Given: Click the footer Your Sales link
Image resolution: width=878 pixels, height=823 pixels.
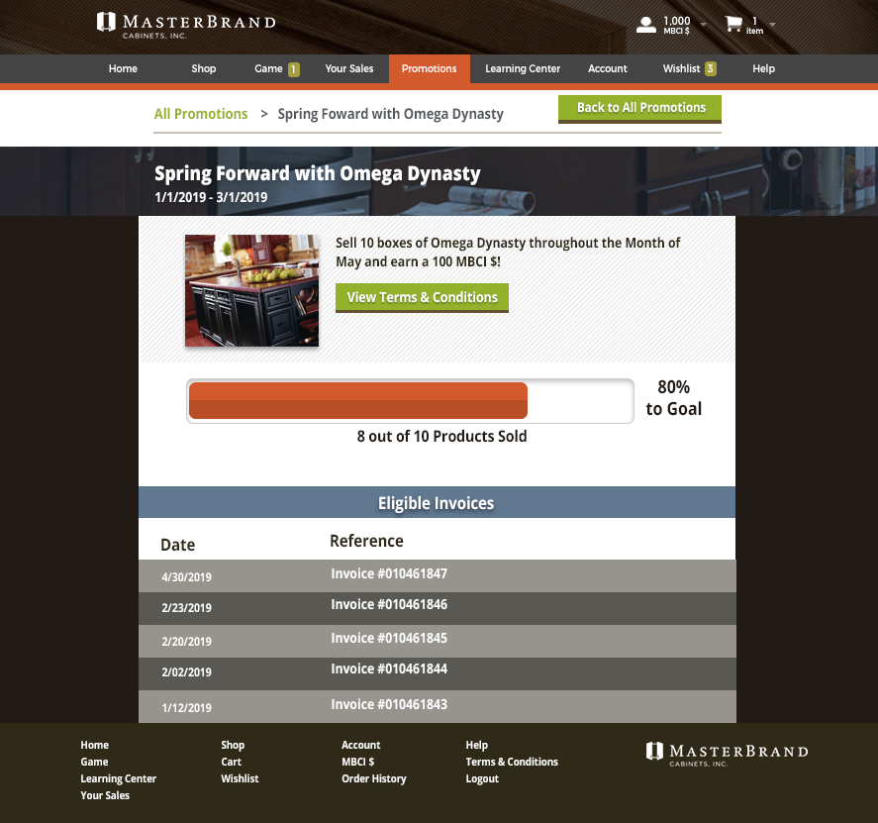Looking at the screenshot, I should tap(105, 795).
